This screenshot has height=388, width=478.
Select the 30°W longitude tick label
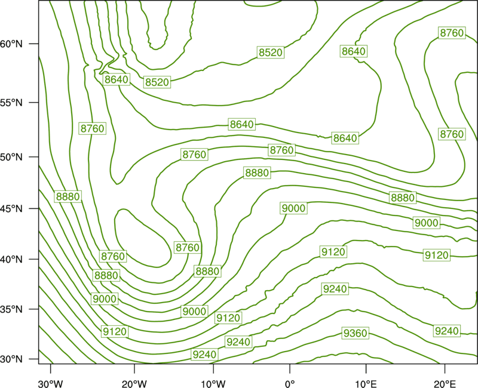pos(50,384)
